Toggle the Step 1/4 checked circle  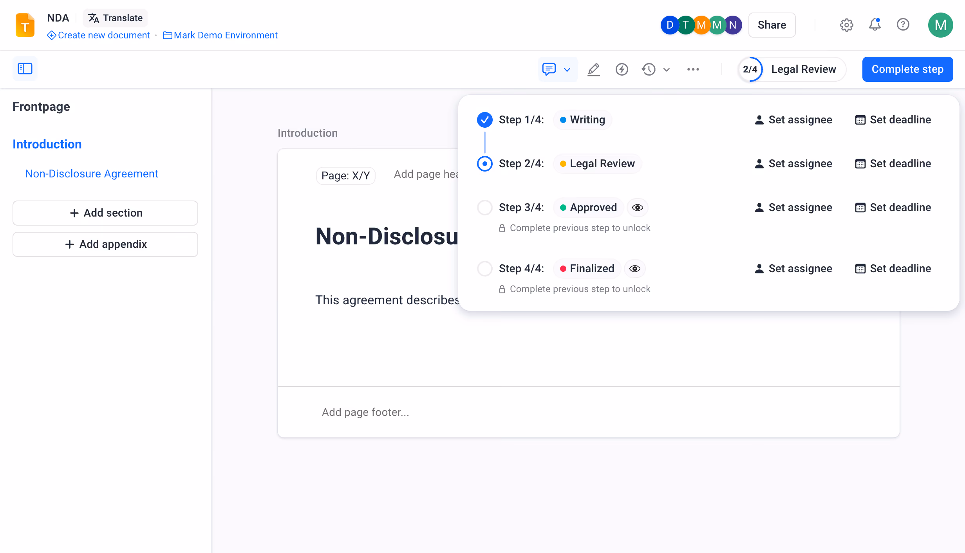[x=485, y=120]
